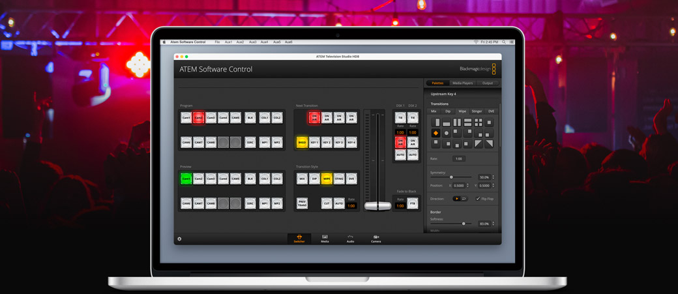Screen dimensions: 678x294
Task: Open the Camera control page icon
Action: (x=376, y=239)
